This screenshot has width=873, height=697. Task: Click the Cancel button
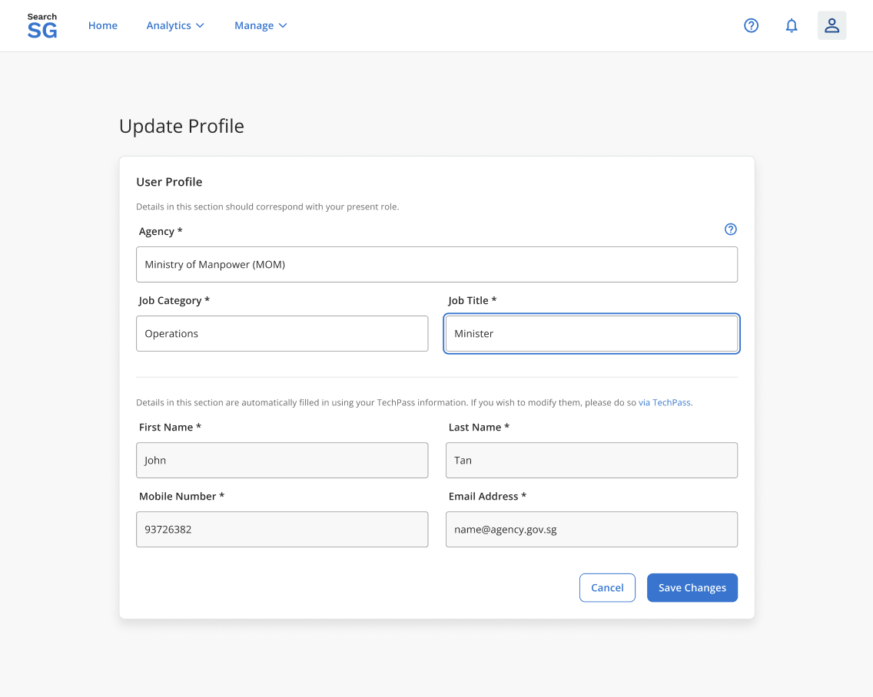click(607, 587)
